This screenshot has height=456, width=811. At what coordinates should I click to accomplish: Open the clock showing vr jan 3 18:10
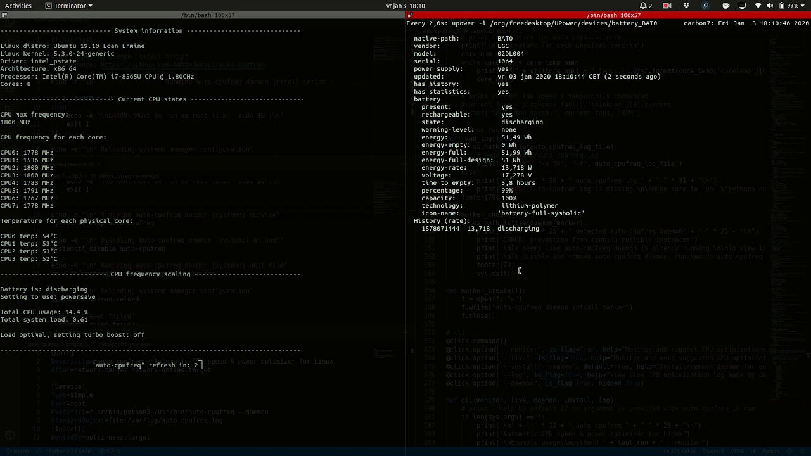[x=405, y=6]
